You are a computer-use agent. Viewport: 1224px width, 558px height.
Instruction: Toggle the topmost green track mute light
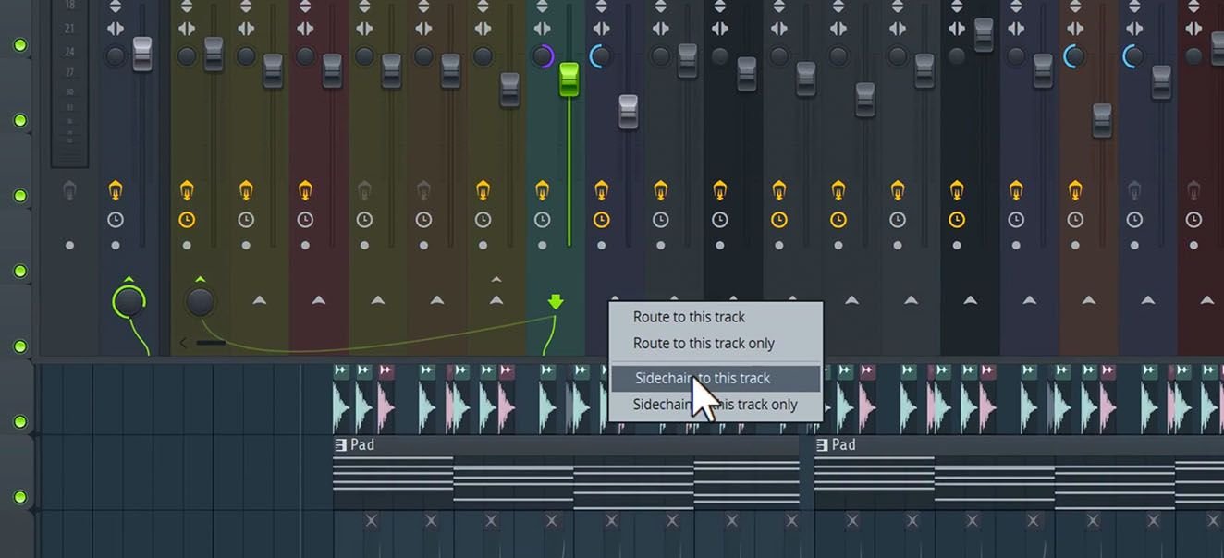point(19,45)
